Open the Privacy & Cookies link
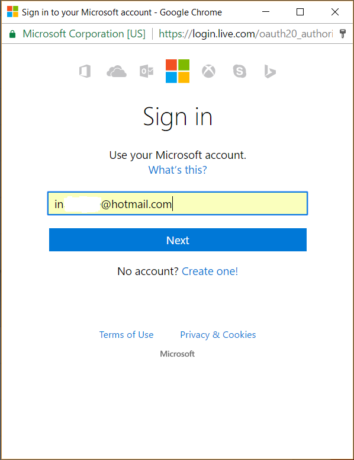 pos(218,335)
